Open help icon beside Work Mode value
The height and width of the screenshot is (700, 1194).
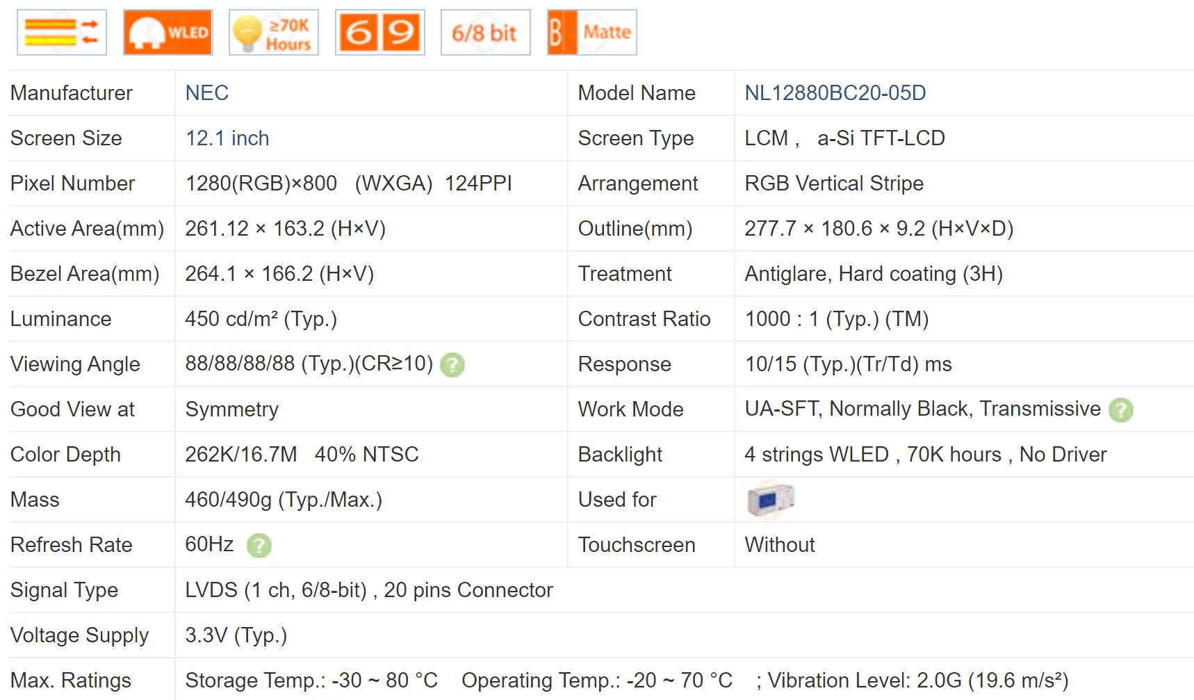1120,409
